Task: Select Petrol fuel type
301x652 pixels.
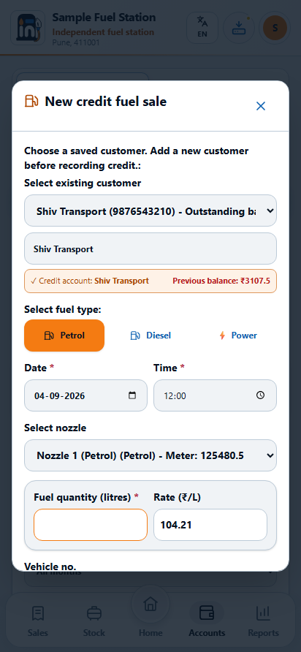Action: coord(64,336)
